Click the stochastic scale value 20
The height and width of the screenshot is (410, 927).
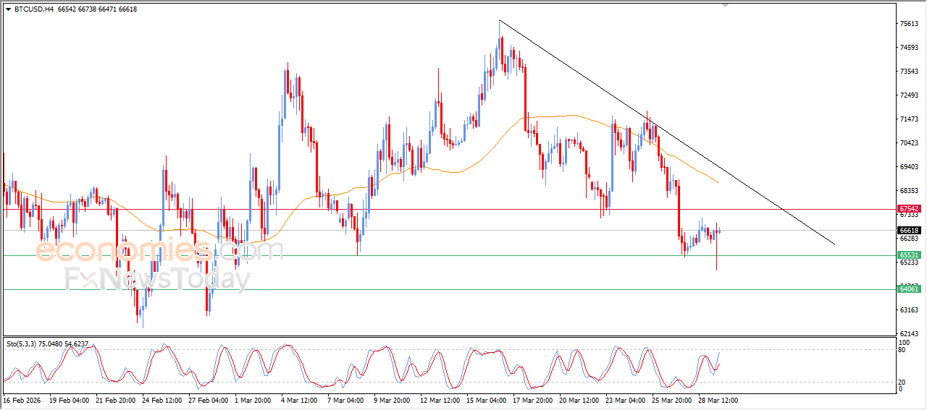[x=902, y=382]
